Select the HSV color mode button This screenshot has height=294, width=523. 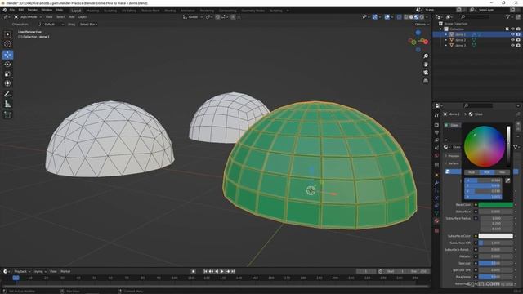487,172
